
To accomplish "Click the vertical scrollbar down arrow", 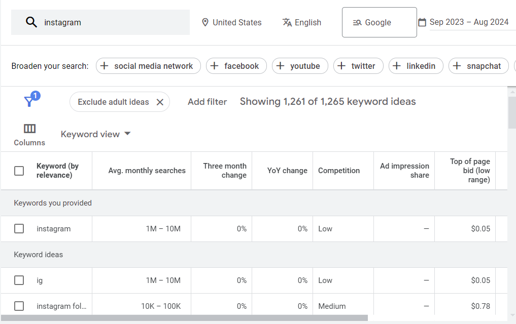I will tap(512, 315).
